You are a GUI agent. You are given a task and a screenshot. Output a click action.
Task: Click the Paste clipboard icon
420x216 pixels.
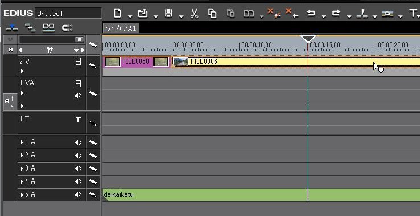pyautogui.click(x=230, y=13)
